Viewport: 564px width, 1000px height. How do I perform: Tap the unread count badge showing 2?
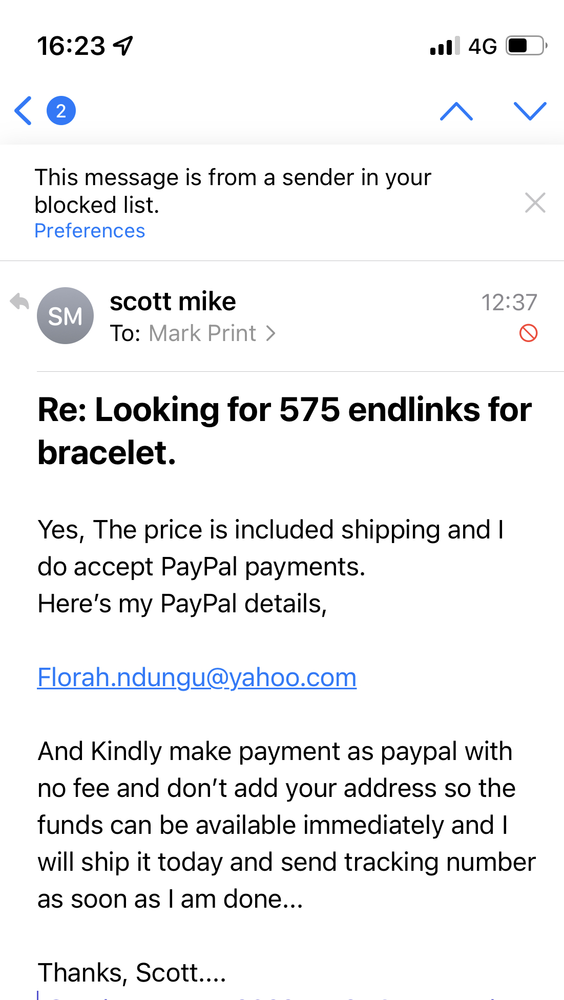point(61,111)
